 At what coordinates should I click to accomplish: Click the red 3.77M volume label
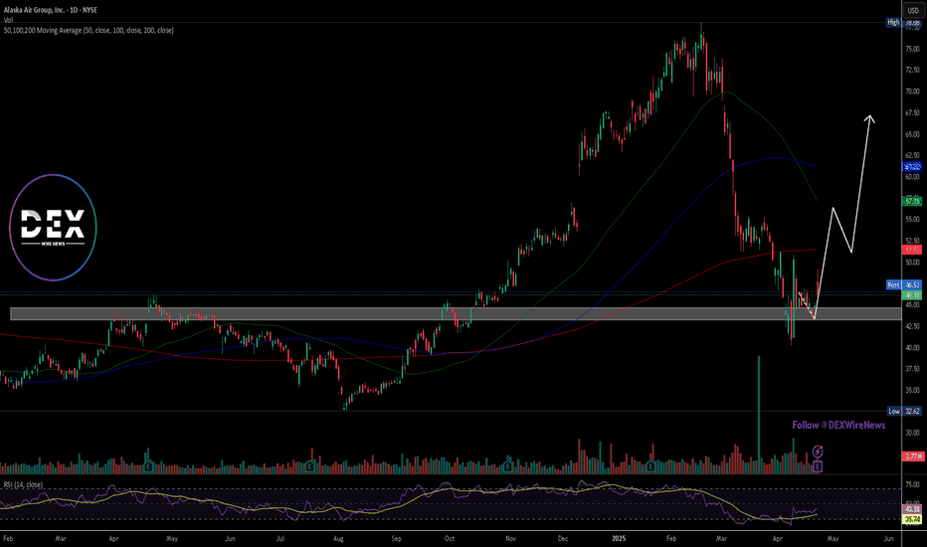[x=913, y=456]
